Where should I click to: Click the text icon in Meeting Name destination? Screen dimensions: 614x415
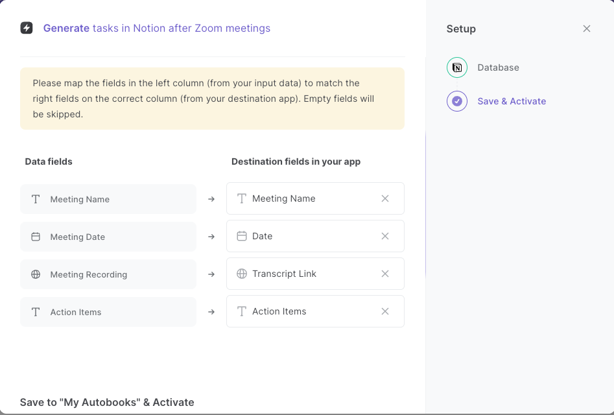coord(242,198)
